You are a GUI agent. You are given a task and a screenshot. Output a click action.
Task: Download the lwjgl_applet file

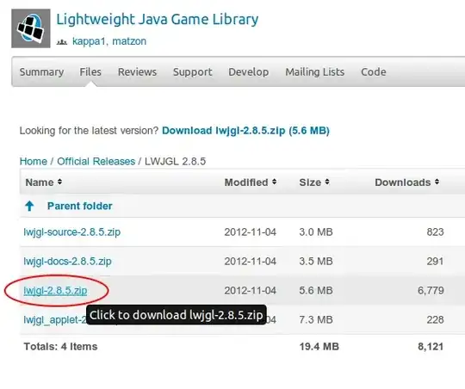(x=55, y=319)
